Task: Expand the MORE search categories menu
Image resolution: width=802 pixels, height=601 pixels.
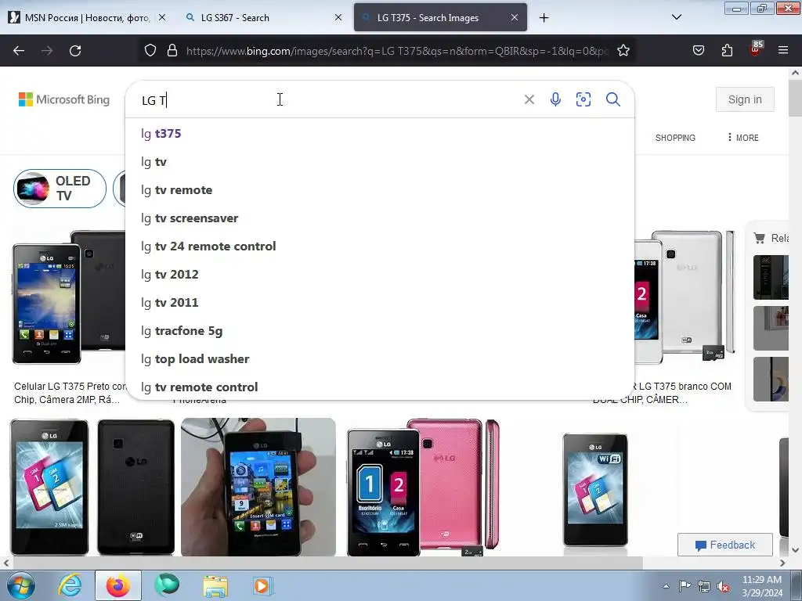Action: click(743, 138)
